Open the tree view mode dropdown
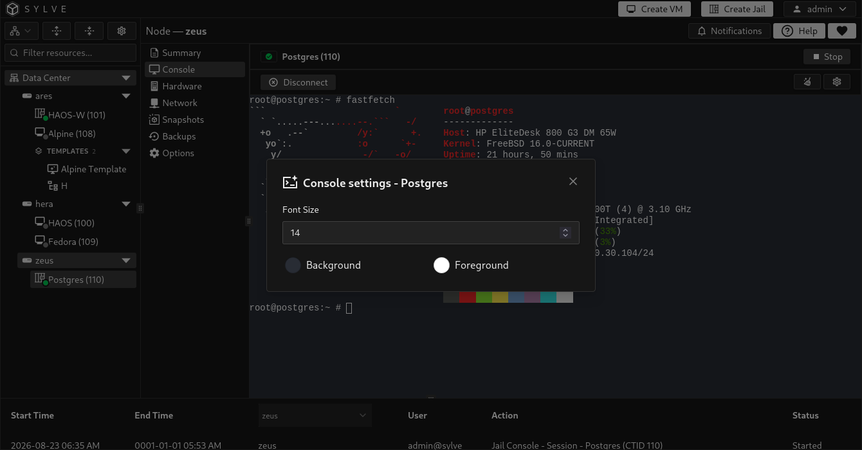 21,31
